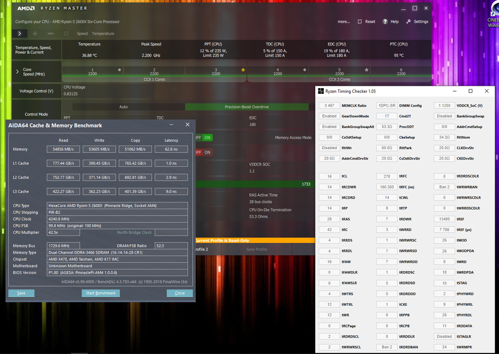Click gray star on core 5
Screen dimensions: 499x354
tap(367, 69)
